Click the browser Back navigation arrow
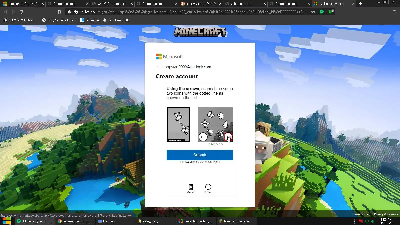 (5, 12)
